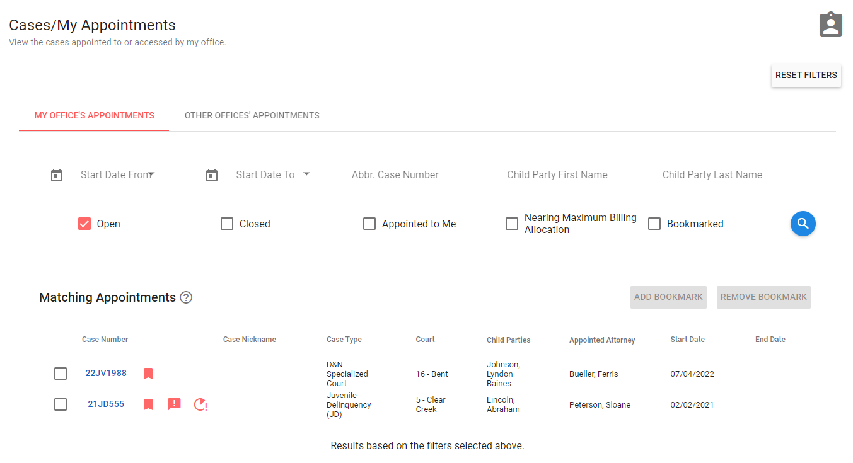Open the Start Date From calendar picker
This screenshot has height=463, width=853.
coord(57,174)
